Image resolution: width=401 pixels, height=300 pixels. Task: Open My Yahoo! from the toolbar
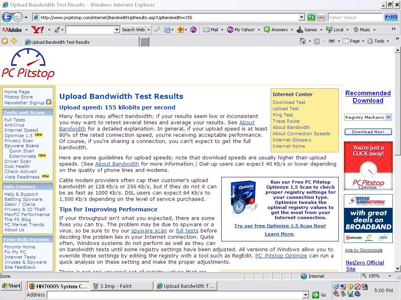pyautogui.click(x=241, y=30)
